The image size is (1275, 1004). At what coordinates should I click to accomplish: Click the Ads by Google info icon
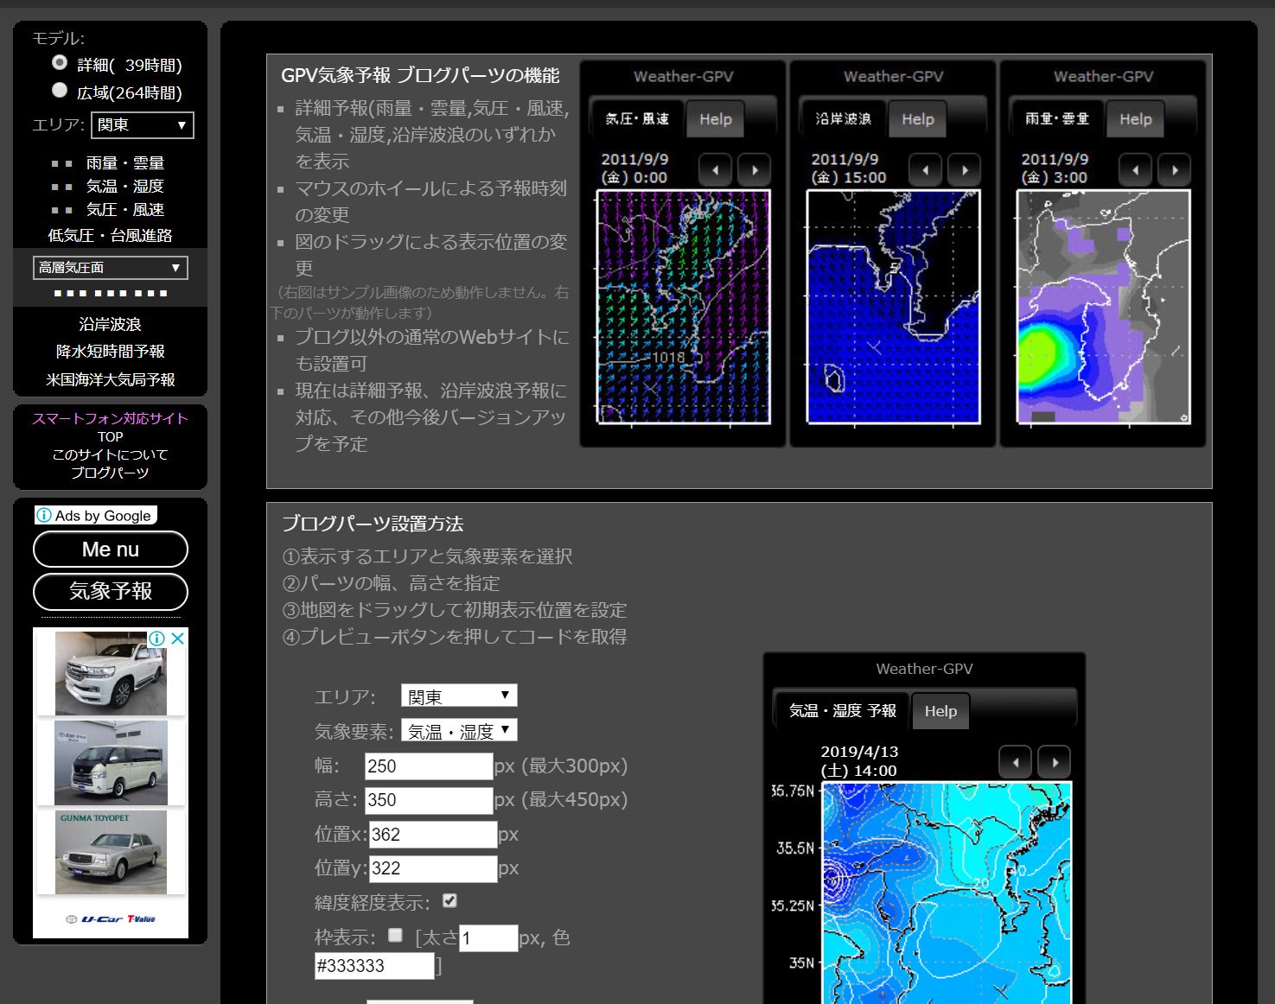[x=44, y=516]
